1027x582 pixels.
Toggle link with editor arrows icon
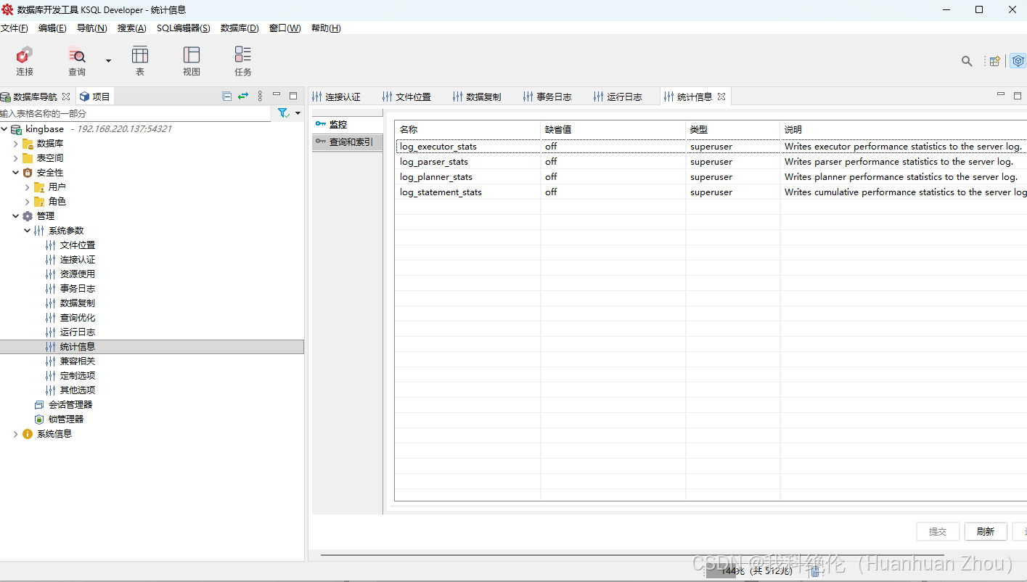pyautogui.click(x=243, y=96)
